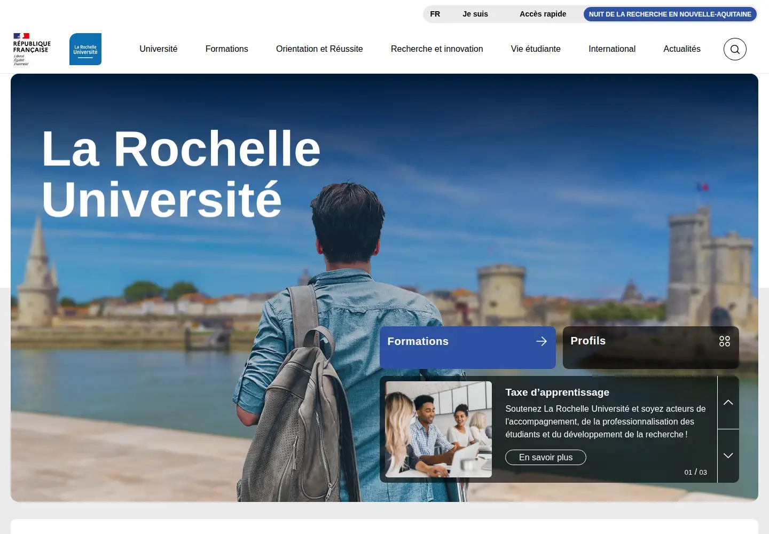769x534 pixels.
Task: Show previous slide with up chevron
Action: [x=728, y=403]
